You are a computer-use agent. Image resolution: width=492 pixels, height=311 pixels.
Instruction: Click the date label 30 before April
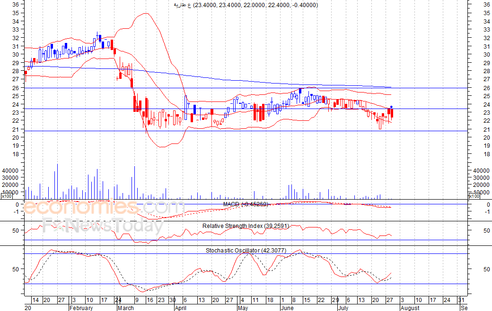(172, 300)
